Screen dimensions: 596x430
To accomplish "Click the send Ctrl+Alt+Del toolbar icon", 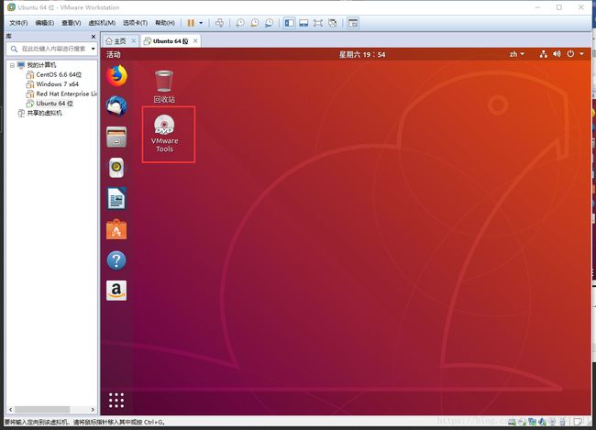I will click(220, 23).
